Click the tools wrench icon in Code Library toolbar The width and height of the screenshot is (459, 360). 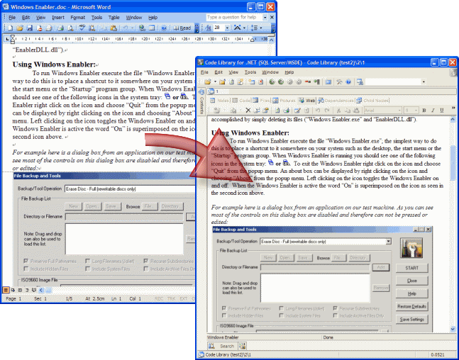pos(339,82)
